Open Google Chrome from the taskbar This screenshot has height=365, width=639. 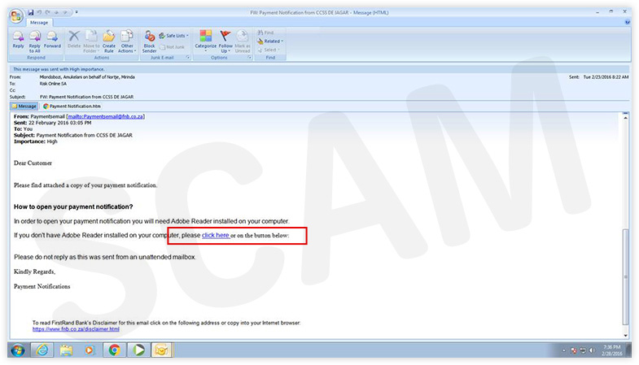click(x=115, y=350)
